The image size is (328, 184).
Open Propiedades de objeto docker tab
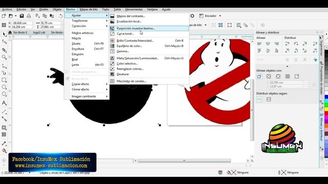click(x=321, y=78)
